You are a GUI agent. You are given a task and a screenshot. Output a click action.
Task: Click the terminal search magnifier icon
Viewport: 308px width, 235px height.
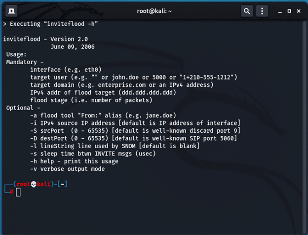click(x=246, y=11)
